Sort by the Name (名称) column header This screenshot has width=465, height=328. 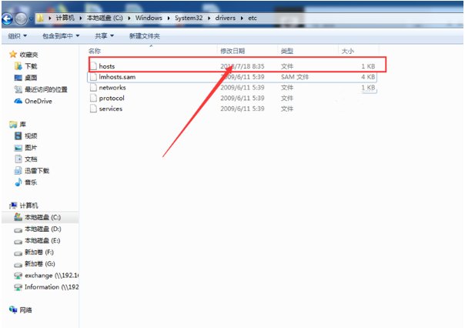coord(95,51)
